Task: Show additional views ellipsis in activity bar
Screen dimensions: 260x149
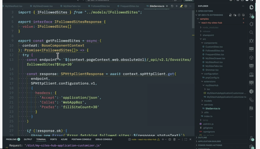Action: (251, 117)
